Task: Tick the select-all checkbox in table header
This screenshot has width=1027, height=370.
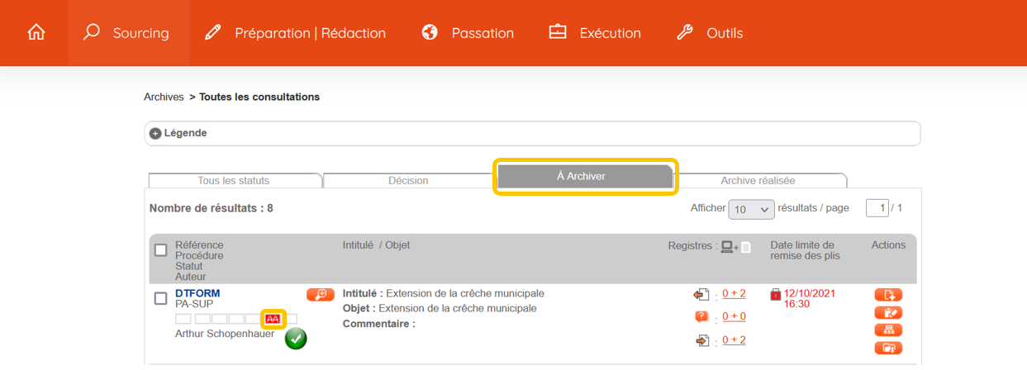Action: [x=161, y=250]
